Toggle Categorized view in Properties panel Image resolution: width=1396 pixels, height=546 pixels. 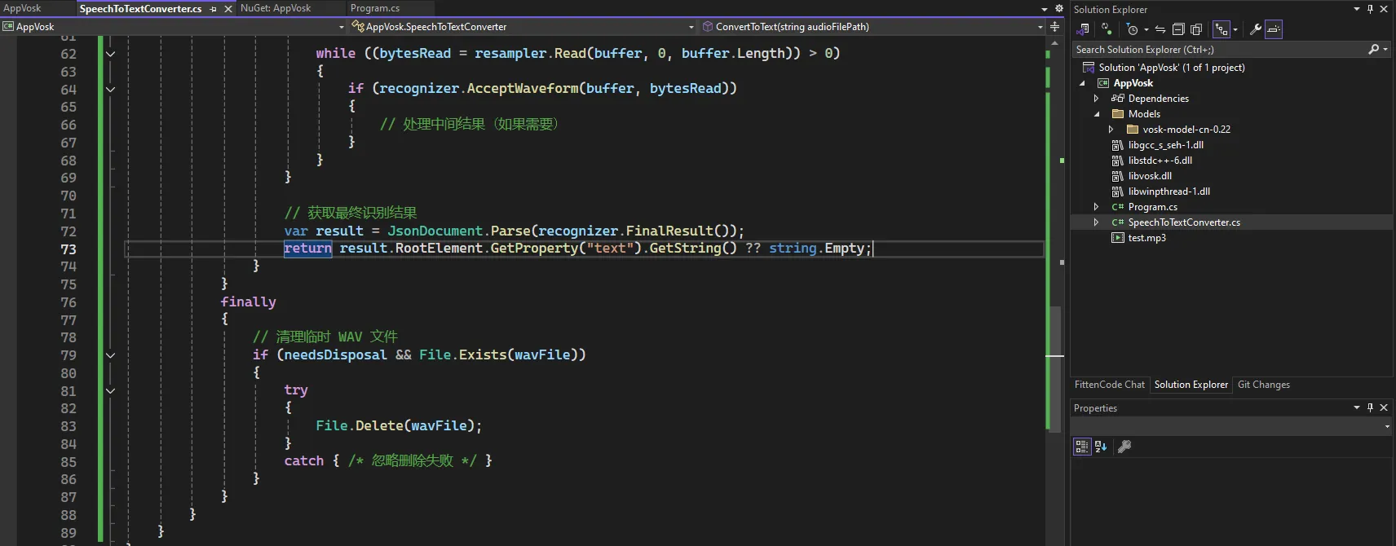[x=1081, y=447]
